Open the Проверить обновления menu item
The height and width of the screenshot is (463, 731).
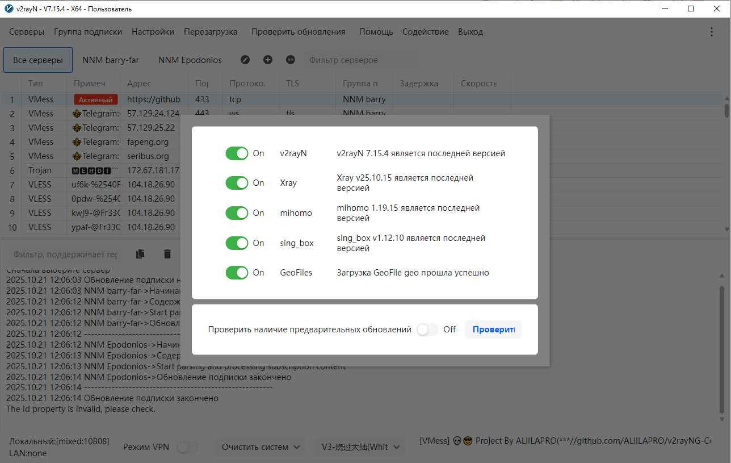tap(298, 32)
